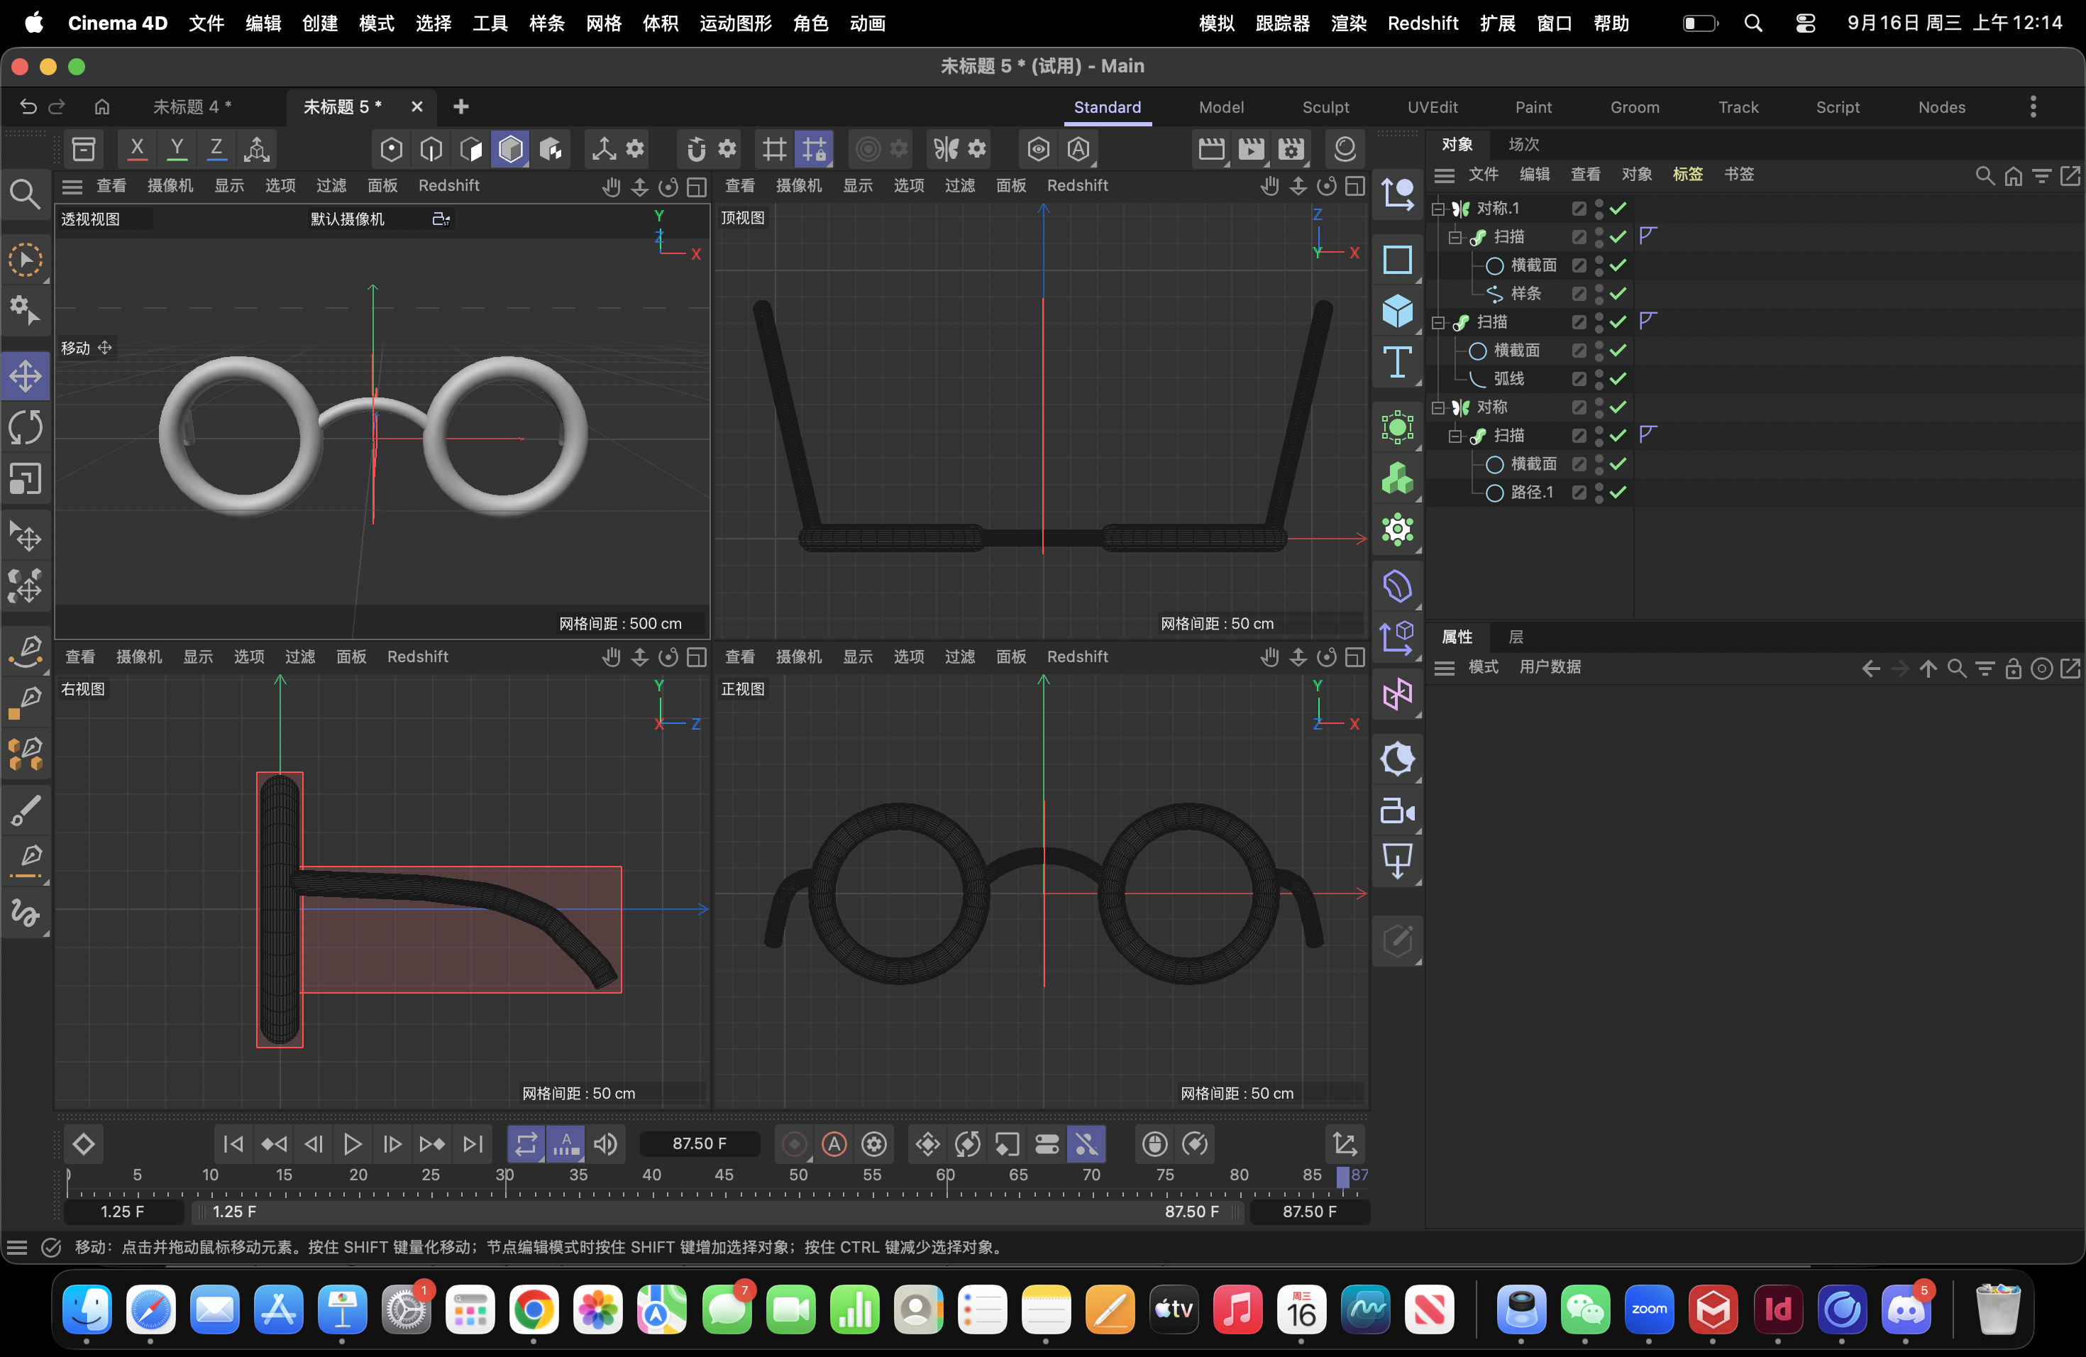The height and width of the screenshot is (1357, 2086).
Task: Switch to the Sculpt layout tab
Action: pyautogui.click(x=1325, y=107)
